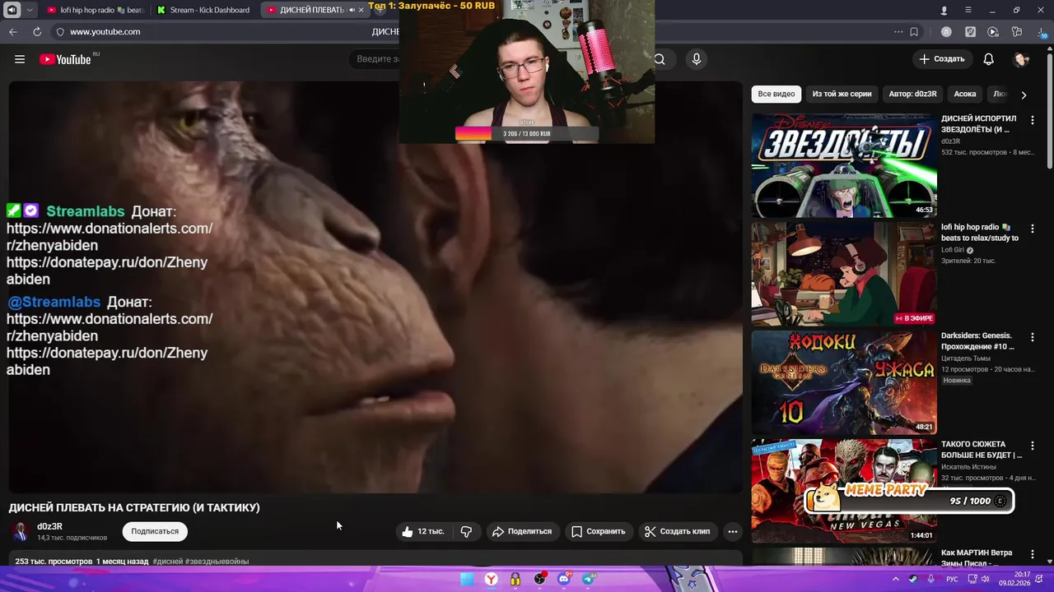Open Steam icon in system tray

(914, 579)
